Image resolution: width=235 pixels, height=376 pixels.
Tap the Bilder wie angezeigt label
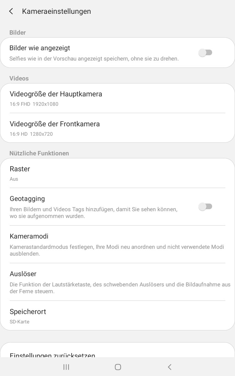40,48
